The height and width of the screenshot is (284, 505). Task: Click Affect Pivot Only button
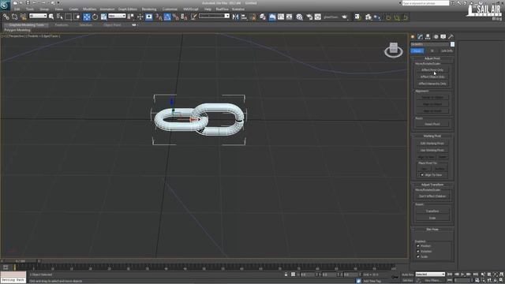coord(432,70)
